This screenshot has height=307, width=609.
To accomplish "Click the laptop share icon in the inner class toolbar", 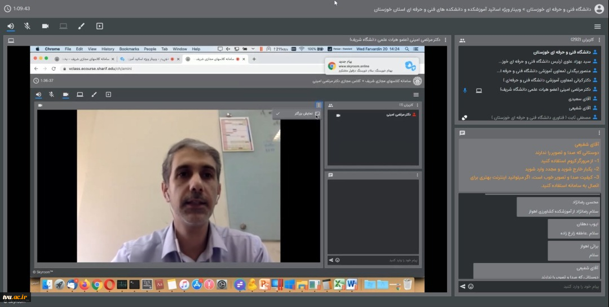I will pyautogui.click(x=80, y=94).
